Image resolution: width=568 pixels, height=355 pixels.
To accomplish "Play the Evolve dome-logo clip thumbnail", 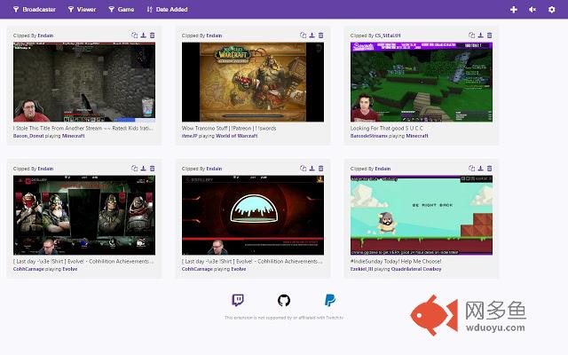I will 253,215.
